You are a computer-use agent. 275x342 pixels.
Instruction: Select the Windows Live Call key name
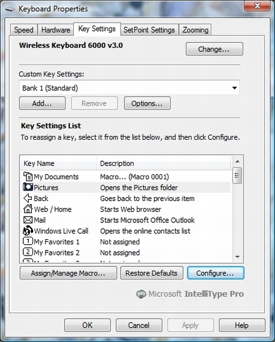(x=61, y=231)
